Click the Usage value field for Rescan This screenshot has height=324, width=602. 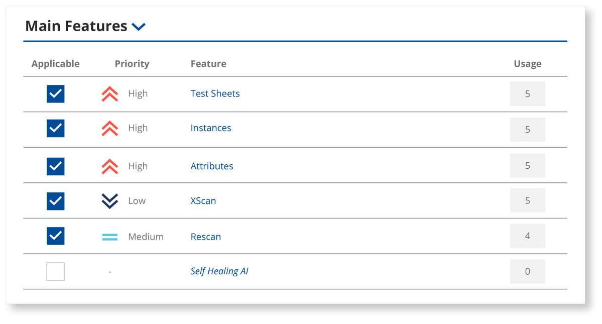527,236
